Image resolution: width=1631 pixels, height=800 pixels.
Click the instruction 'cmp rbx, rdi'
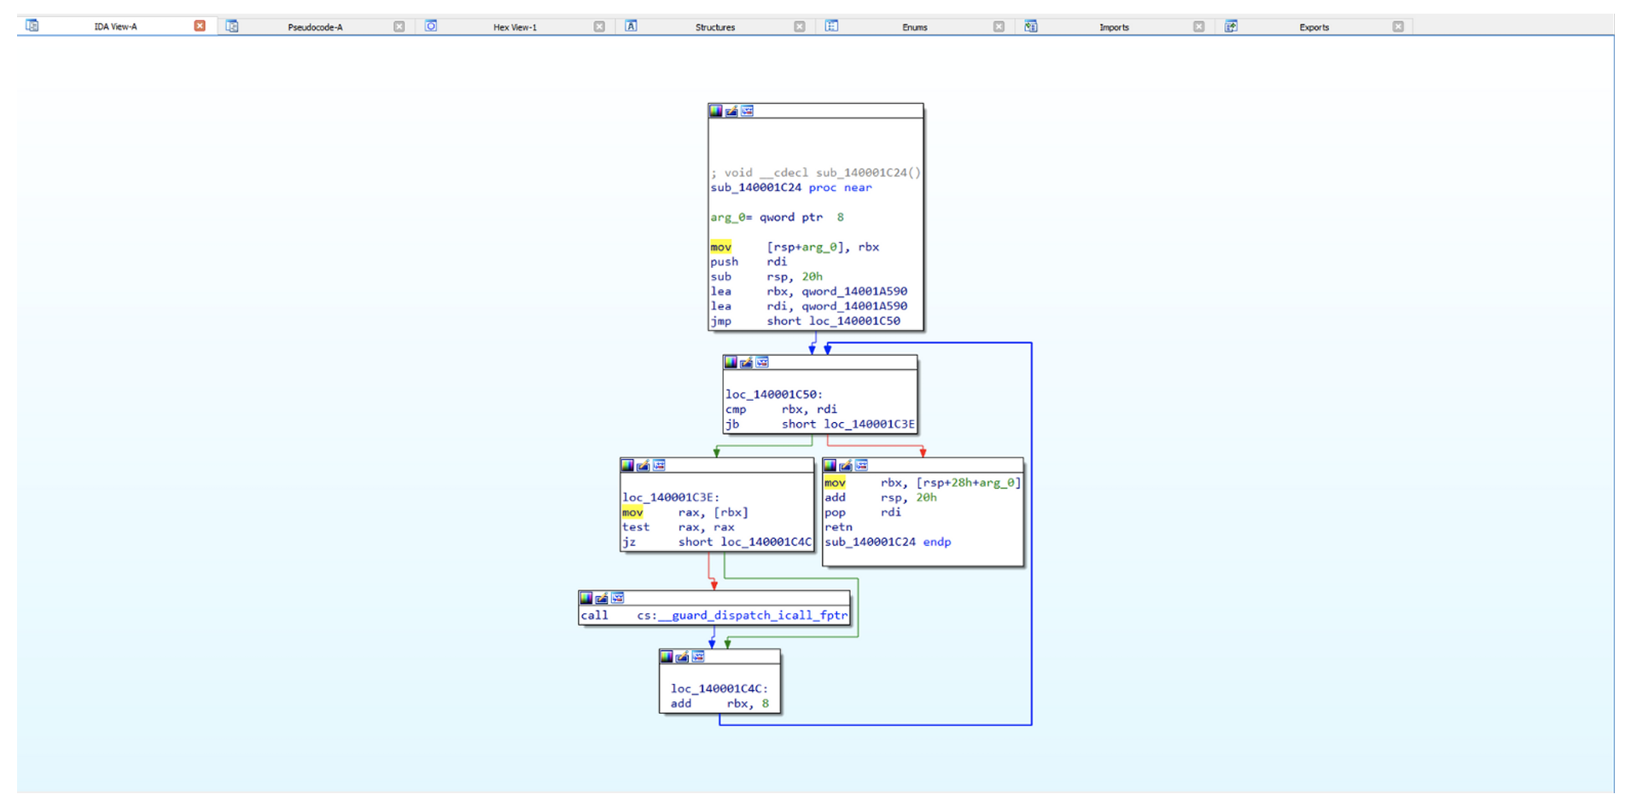[x=781, y=409]
